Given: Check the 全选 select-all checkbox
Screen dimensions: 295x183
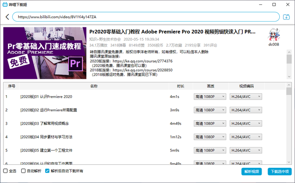Looking at the screenshot, I should (5, 171).
